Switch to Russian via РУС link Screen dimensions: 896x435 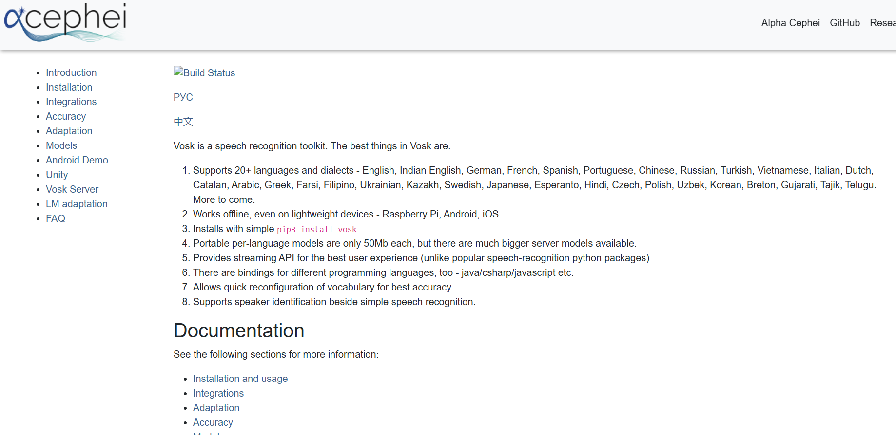click(183, 97)
